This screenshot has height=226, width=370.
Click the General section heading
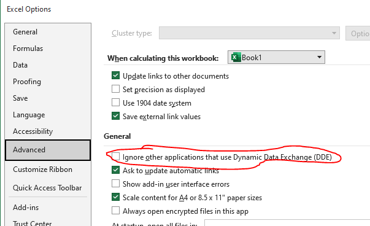coord(117,136)
